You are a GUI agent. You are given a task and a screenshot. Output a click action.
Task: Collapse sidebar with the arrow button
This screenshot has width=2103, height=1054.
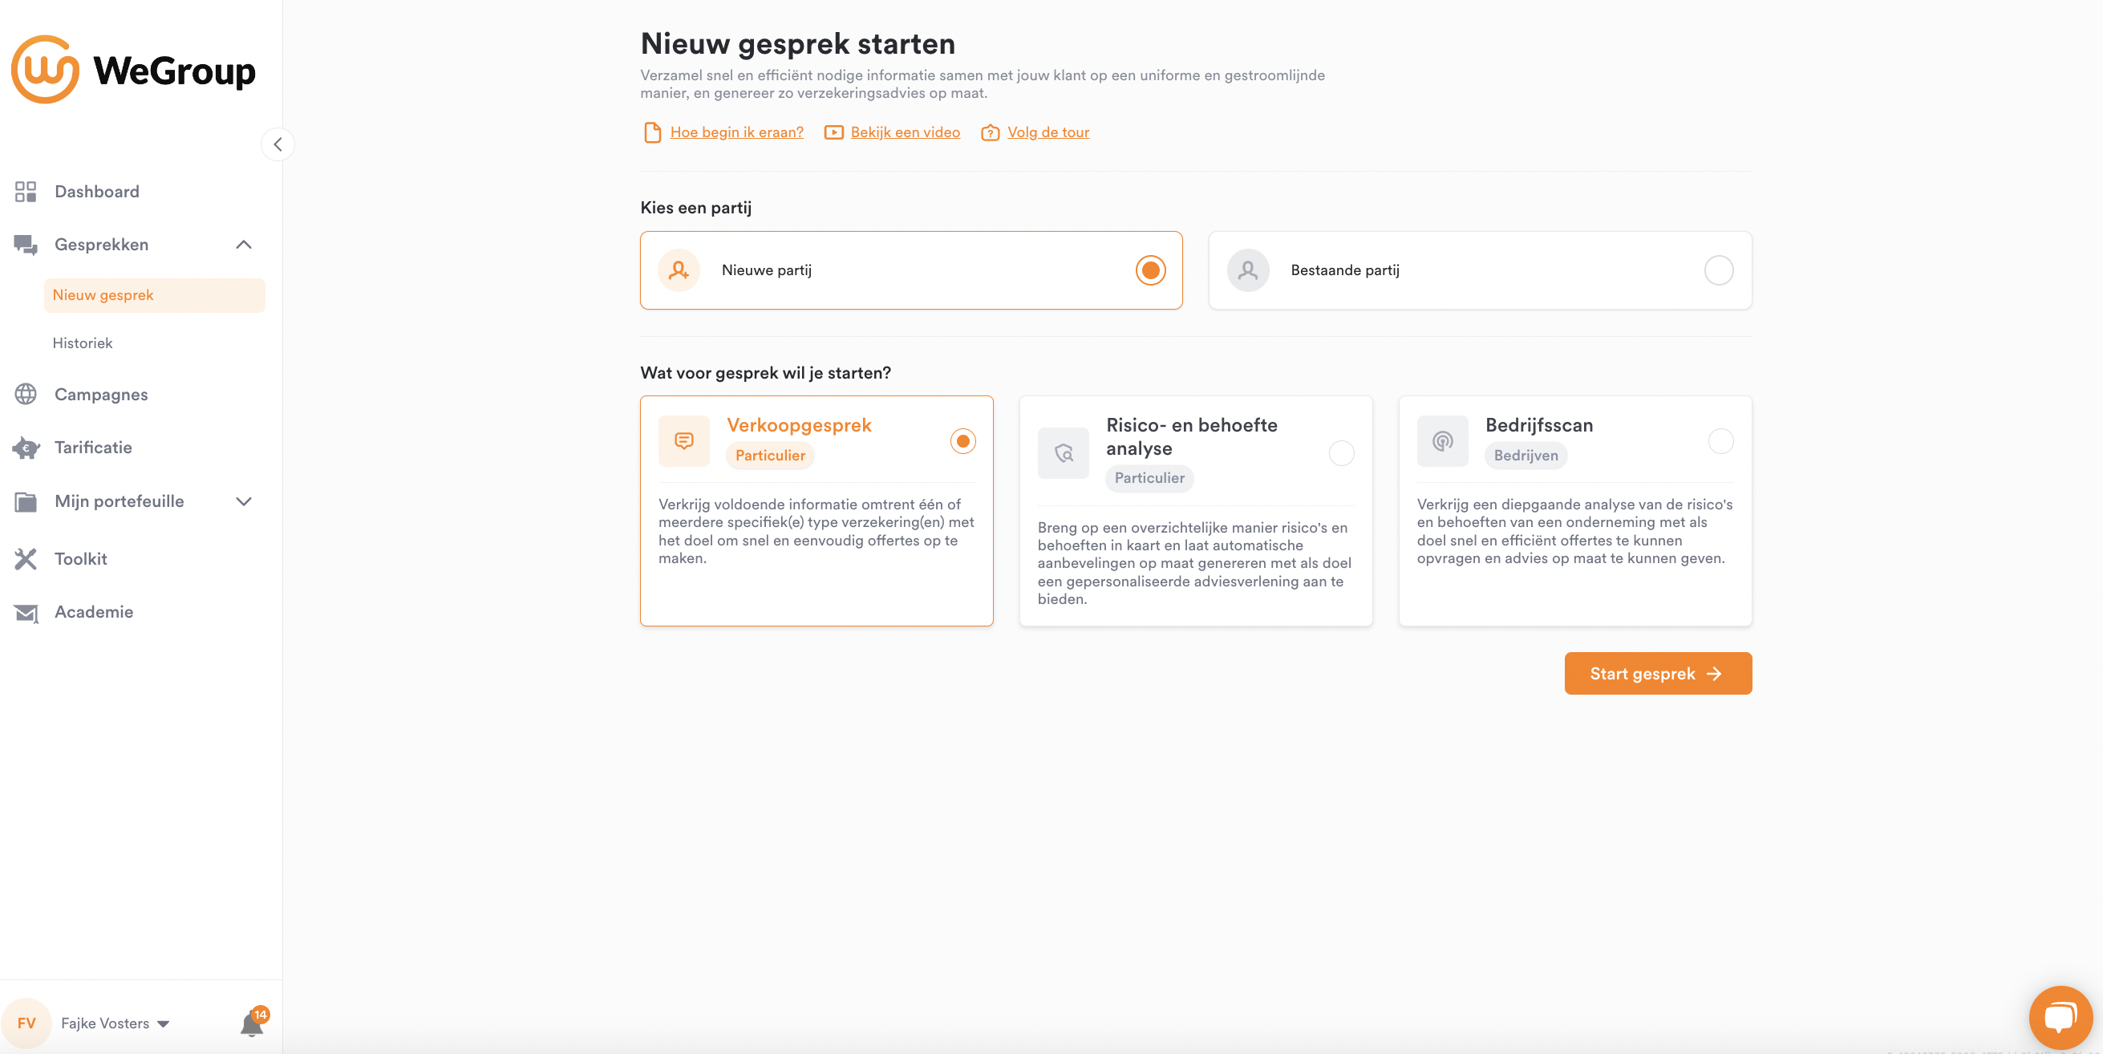click(278, 144)
